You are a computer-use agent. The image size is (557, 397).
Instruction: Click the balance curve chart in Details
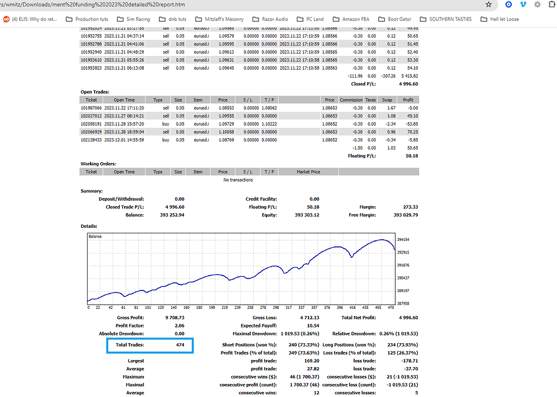tap(242, 269)
